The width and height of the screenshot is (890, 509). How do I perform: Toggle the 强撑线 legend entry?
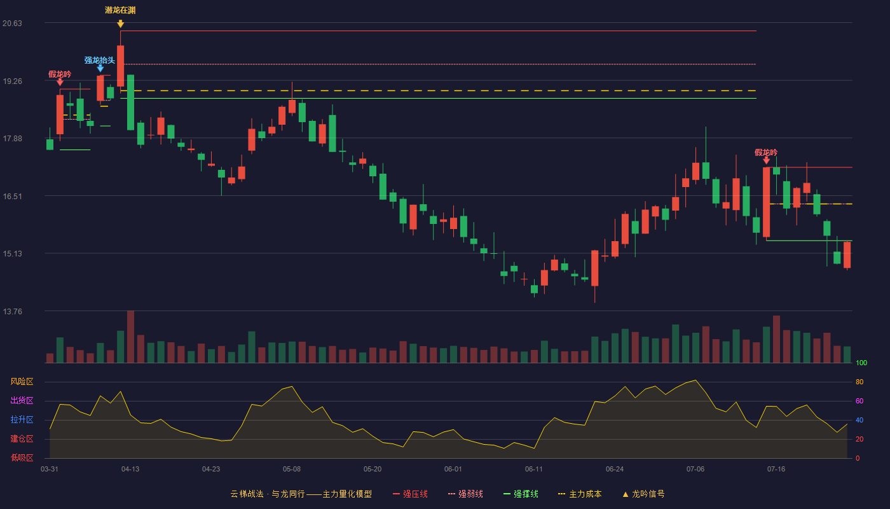click(521, 494)
